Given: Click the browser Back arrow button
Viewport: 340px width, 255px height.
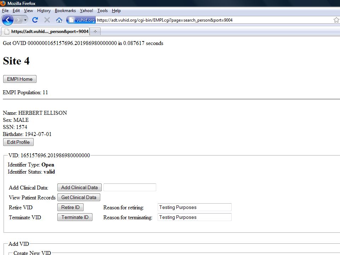Looking at the screenshot, I should [x=8, y=20].
